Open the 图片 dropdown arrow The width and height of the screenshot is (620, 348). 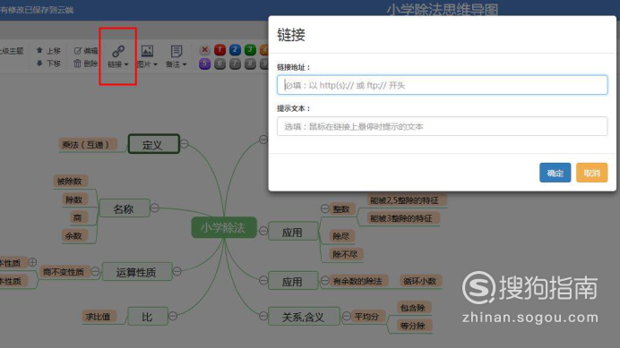tap(155, 64)
